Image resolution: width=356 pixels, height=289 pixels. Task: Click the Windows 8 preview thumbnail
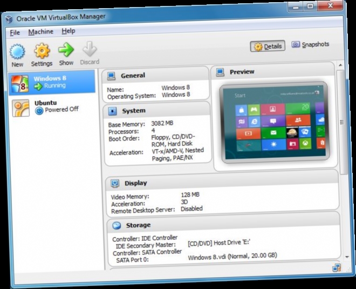[275, 122]
